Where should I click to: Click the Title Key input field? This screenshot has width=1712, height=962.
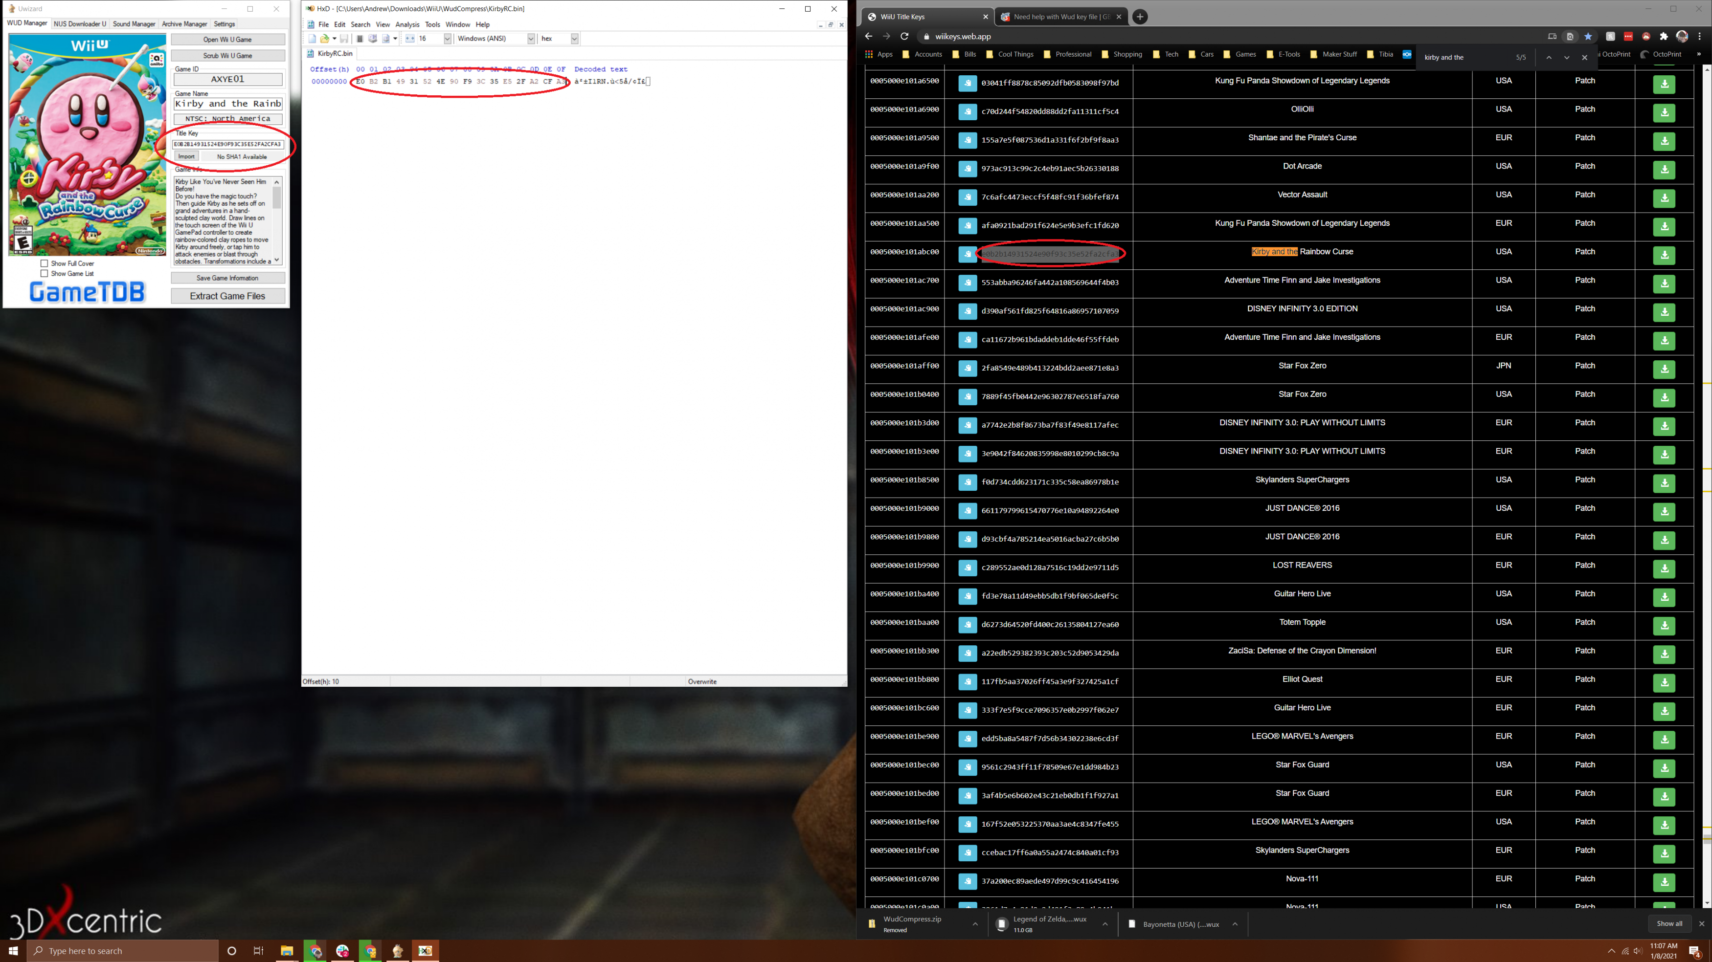click(x=228, y=144)
